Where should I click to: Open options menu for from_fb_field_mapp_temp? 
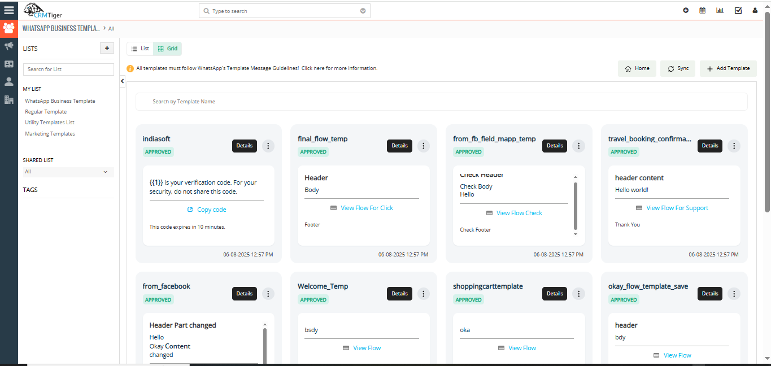pyautogui.click(x=578, y=146)
